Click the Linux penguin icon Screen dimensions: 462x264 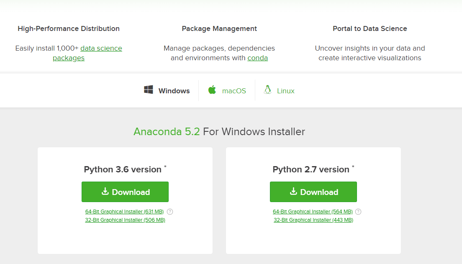click(x=267, y=90)
